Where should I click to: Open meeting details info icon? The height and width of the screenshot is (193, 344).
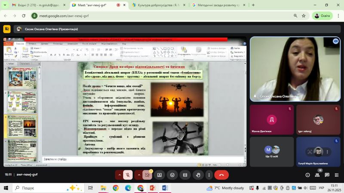307,175
